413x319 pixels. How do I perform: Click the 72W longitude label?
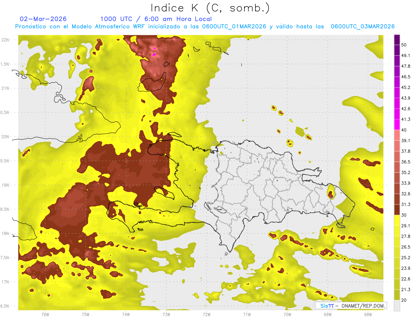point(207,314)
